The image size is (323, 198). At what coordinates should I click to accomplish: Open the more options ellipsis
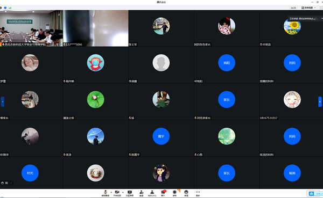[198, 193]
